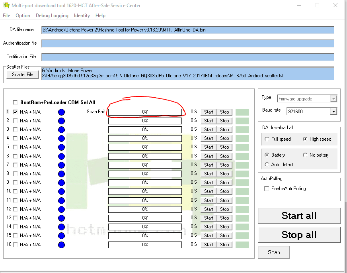Viewport: 347px width, 273px height.
Task: Click the blue status indicator for port 14
Action: click(61, 227)
